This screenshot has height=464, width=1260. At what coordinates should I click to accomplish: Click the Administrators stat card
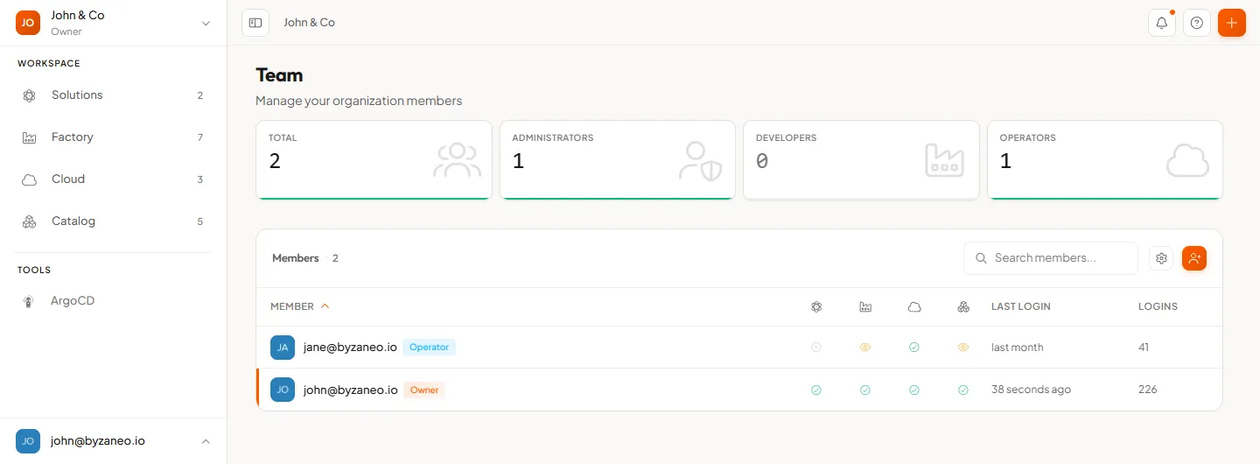pos(618,160)
